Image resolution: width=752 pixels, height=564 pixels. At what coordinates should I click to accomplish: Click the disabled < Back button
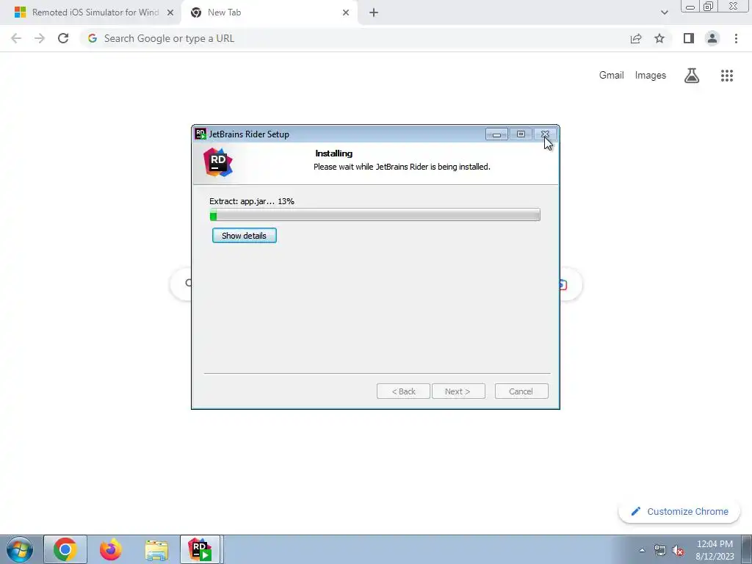pos(403,391)
